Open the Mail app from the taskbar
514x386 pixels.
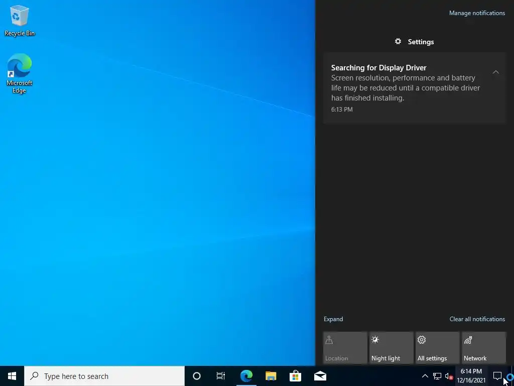pyautogui.click(x=320, y=376)
